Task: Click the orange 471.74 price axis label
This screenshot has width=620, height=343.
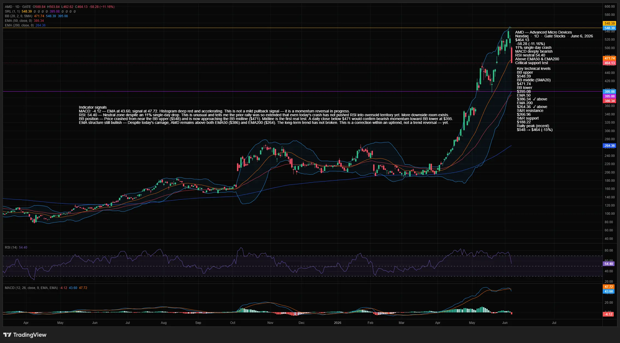Action: coord(610,58)
